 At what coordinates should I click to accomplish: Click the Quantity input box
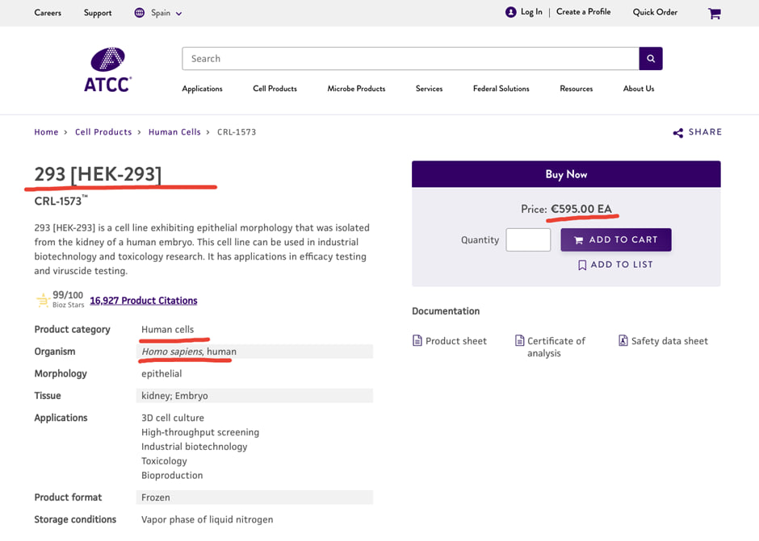pyautogui.click(x=528, y=239)
